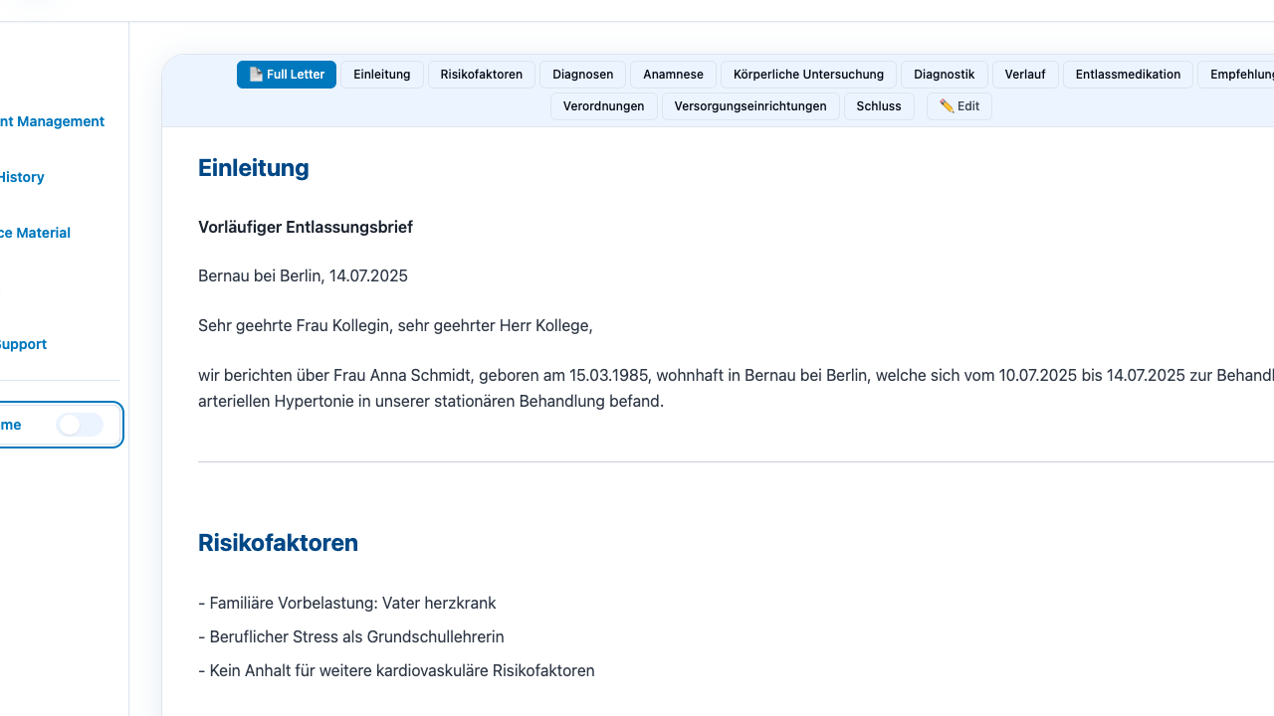Click the Risikofaktoren section heading

tap(278, 543)
